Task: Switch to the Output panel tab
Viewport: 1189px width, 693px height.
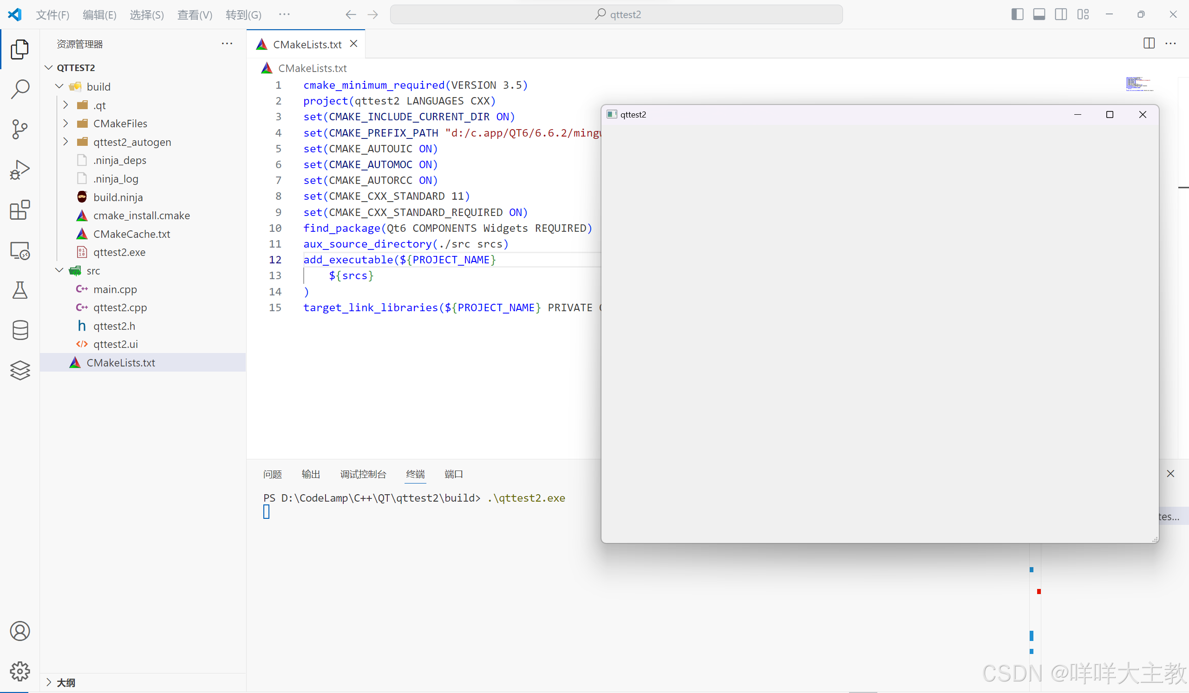Action: 310,474
